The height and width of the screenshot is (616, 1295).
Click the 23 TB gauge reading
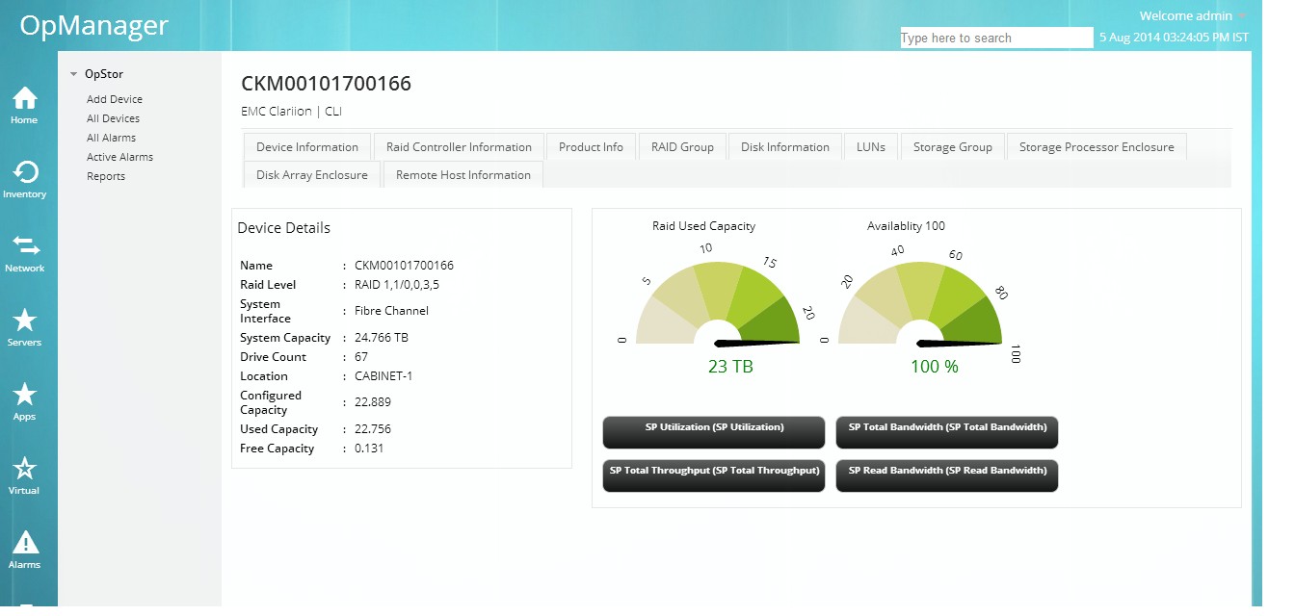coord(730,367)
